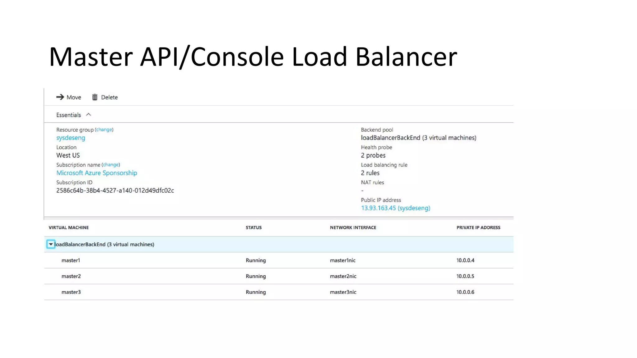Sort by PRIVATE IP ADDRESS column header
The width and height of the screenshot is (637, 358).
(478, 227)
